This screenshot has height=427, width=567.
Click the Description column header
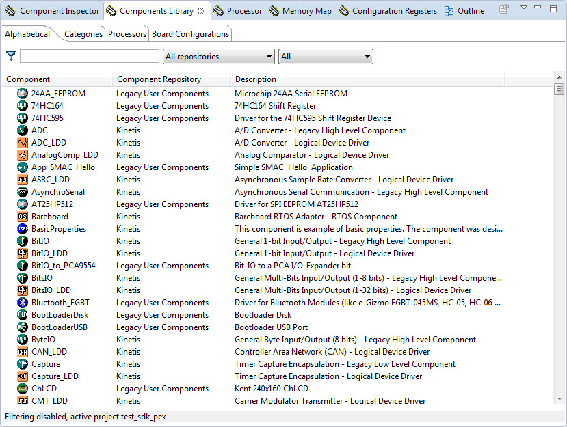[256, 79]
